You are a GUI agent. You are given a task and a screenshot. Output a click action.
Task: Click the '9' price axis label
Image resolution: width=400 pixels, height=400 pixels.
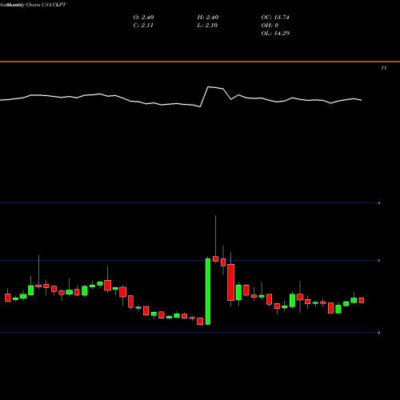pyautogui.click(x=378, y=203)
